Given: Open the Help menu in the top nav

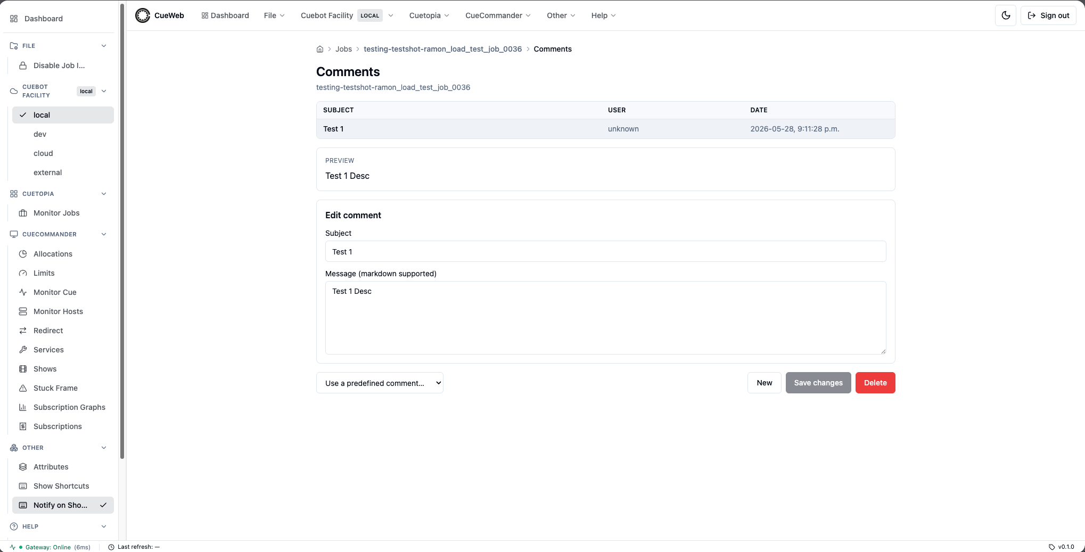Looking at the screenshot, I should 603,15.
